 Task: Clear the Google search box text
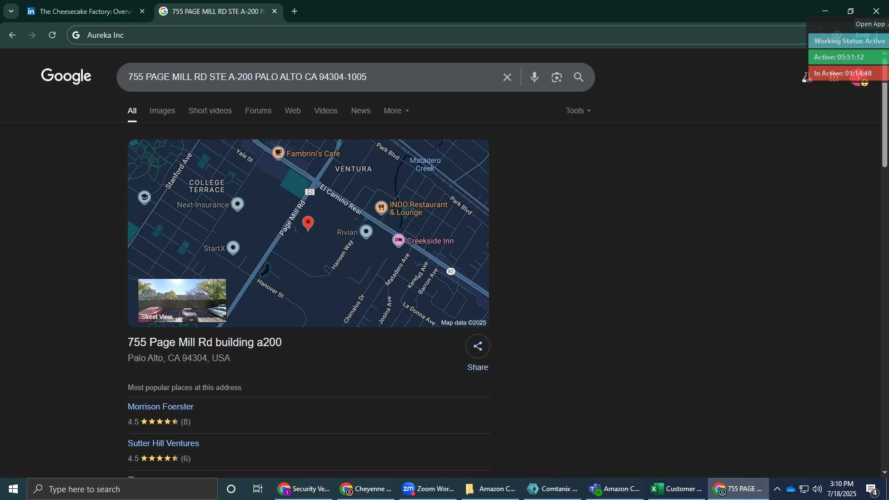(507, 77)
